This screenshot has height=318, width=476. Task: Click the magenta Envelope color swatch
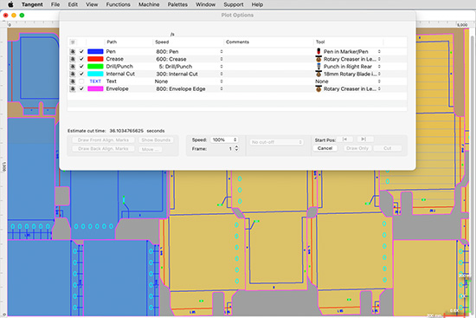tap(95, 88)
